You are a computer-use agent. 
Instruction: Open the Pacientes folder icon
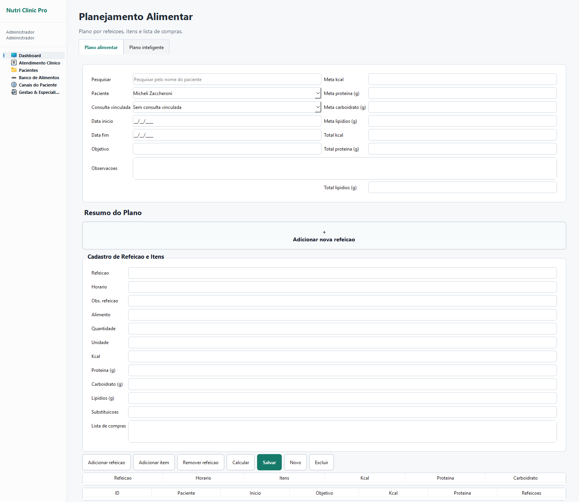click(14, 70)
